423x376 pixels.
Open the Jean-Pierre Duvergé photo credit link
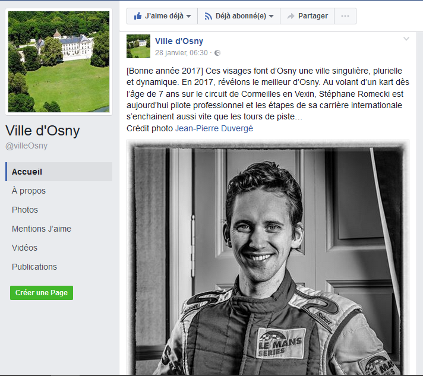point(214,128)
